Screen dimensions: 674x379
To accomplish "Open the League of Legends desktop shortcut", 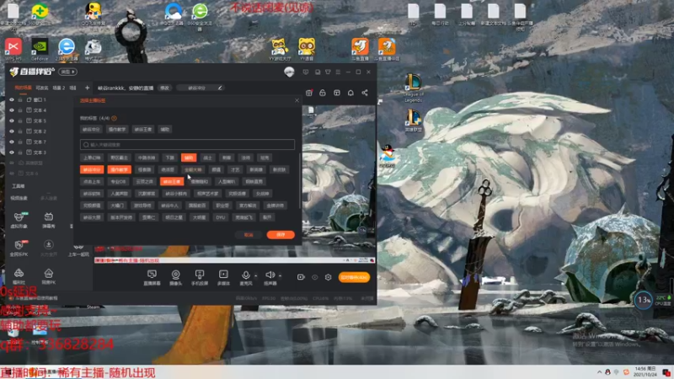I will click(414, 88).
